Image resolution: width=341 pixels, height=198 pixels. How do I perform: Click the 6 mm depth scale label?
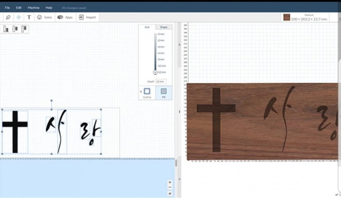[161, 53]
